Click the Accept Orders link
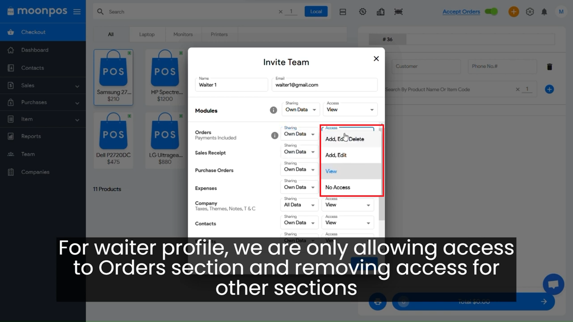Screen dimensions: 573x322 coord(461,12)
